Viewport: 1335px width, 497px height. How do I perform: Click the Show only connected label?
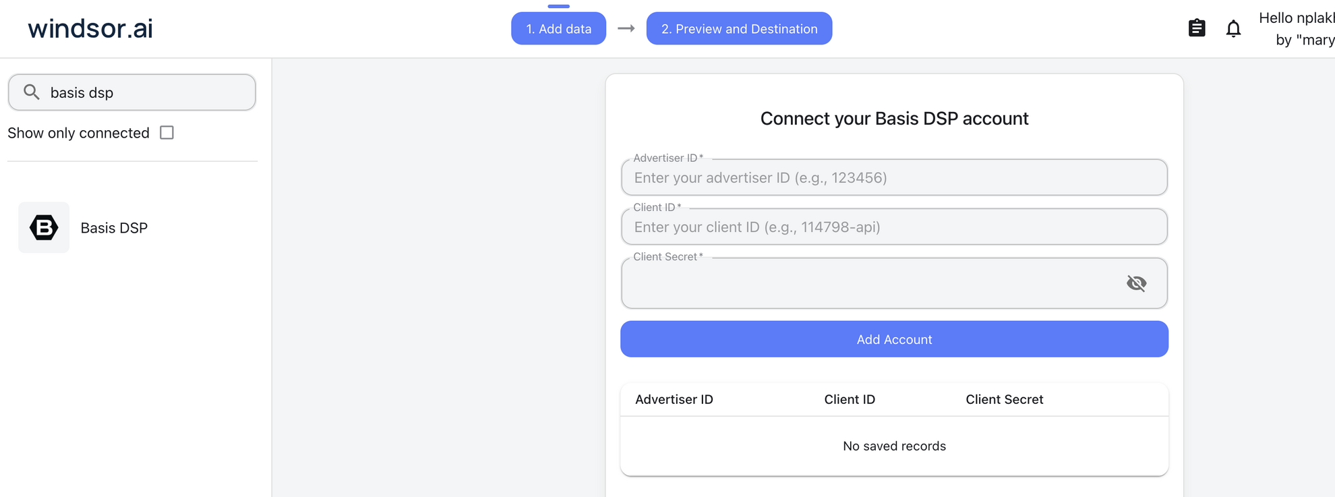[x=78, y=133]
